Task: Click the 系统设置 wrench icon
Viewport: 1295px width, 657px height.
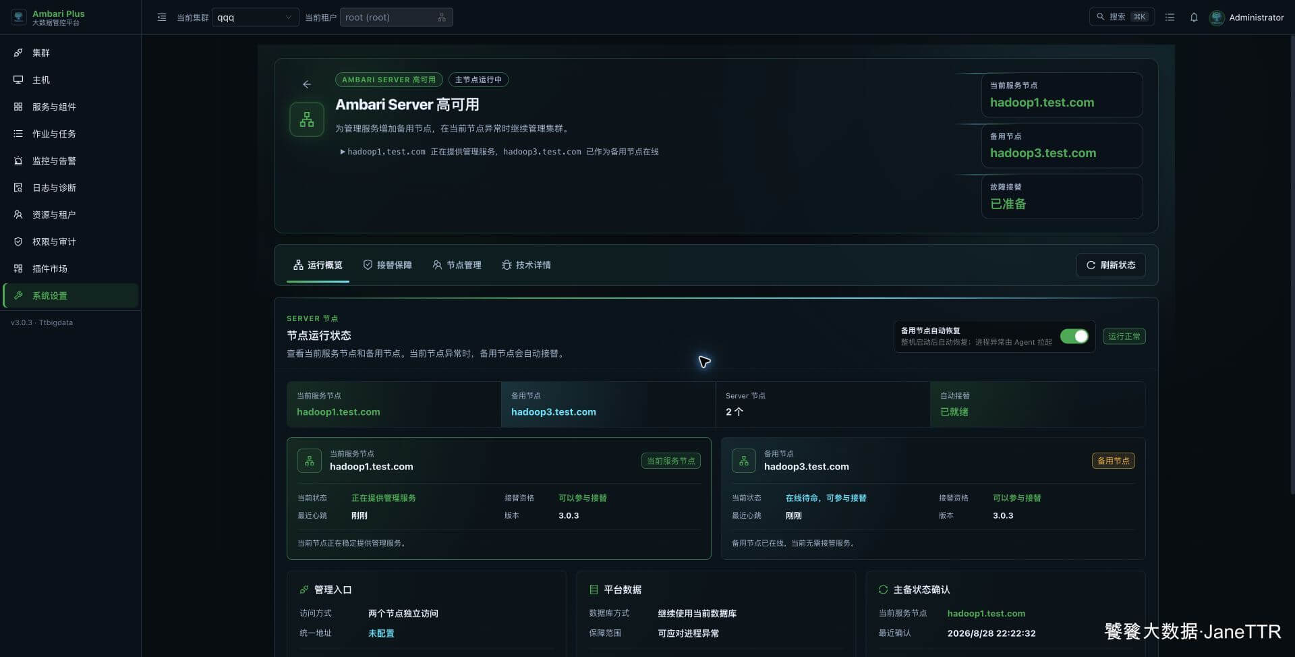Action: tap(18, 295)
